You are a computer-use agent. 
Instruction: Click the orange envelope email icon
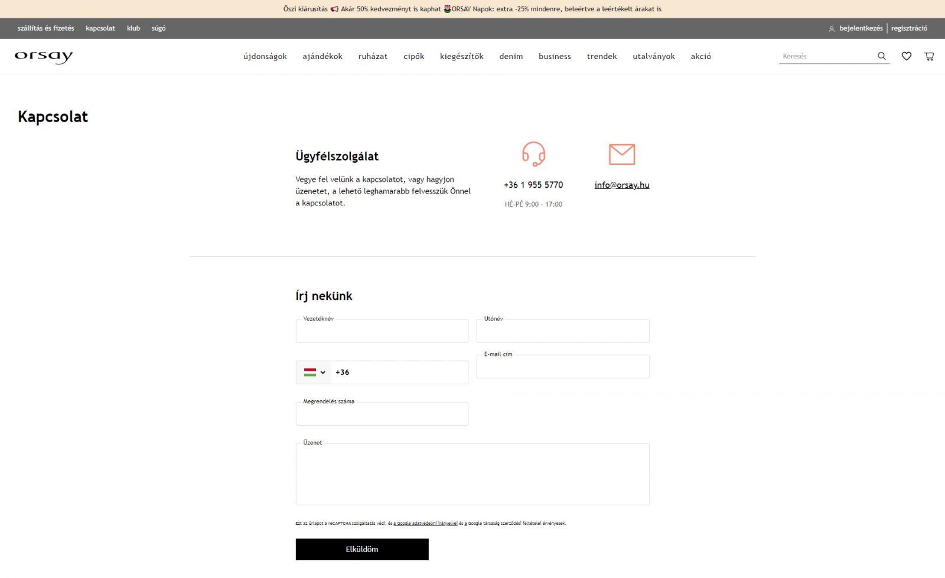pos(621,154)
